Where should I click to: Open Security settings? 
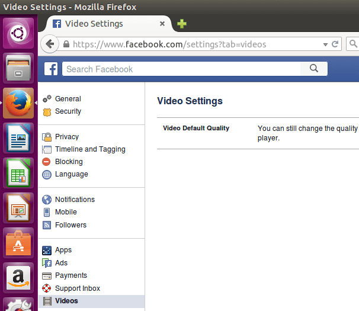[68, 111]
